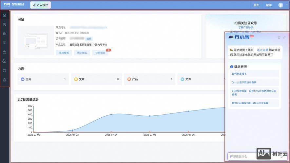This screenshot has width=290, height=163.
Task: Click the skin icon in 万小智 header
Action: click(x=279, y=37)
